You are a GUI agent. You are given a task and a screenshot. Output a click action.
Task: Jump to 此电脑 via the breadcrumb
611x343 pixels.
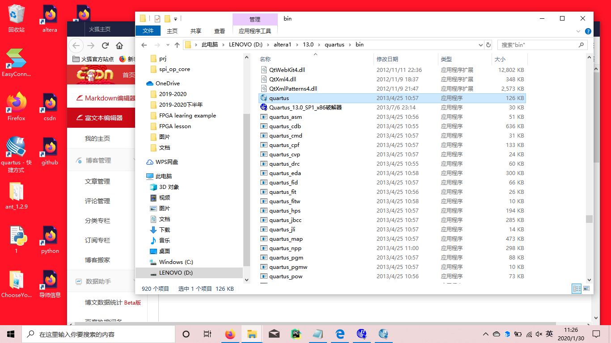(210, 45)
